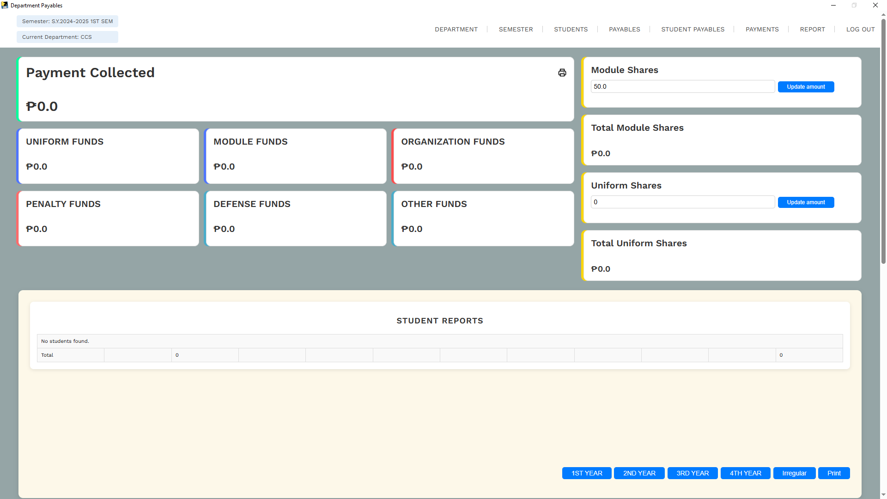This screenshot has height=499, width=887.
Task: Open the PAYABLES section
Action: click(x=624, y=29)
